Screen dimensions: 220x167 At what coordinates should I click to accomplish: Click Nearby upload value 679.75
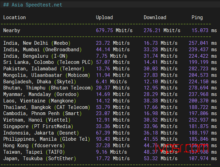(104, 30)
